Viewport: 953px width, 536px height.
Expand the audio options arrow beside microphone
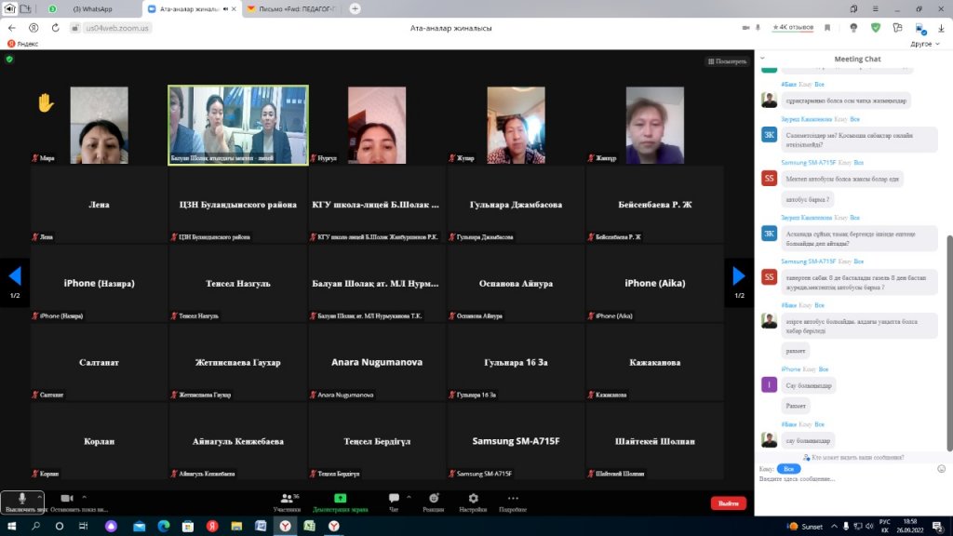pos(39,496)
